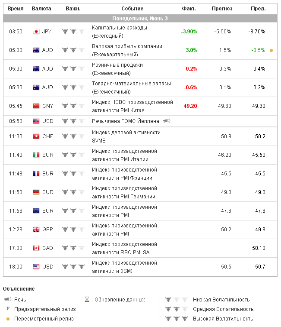Click the Валюта column header
Image resolution: width=281 pixels, height=327 pixels.
[41, 9]
